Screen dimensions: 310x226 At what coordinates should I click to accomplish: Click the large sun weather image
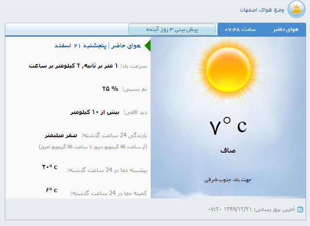pos(227,69)
